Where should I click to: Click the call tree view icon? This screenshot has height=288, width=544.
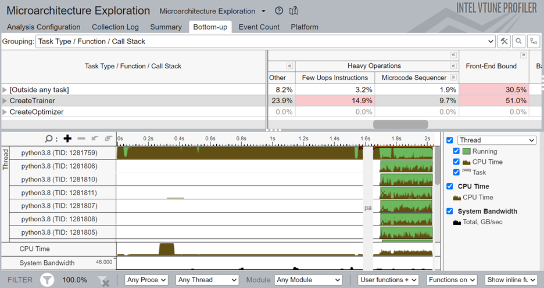533,41
